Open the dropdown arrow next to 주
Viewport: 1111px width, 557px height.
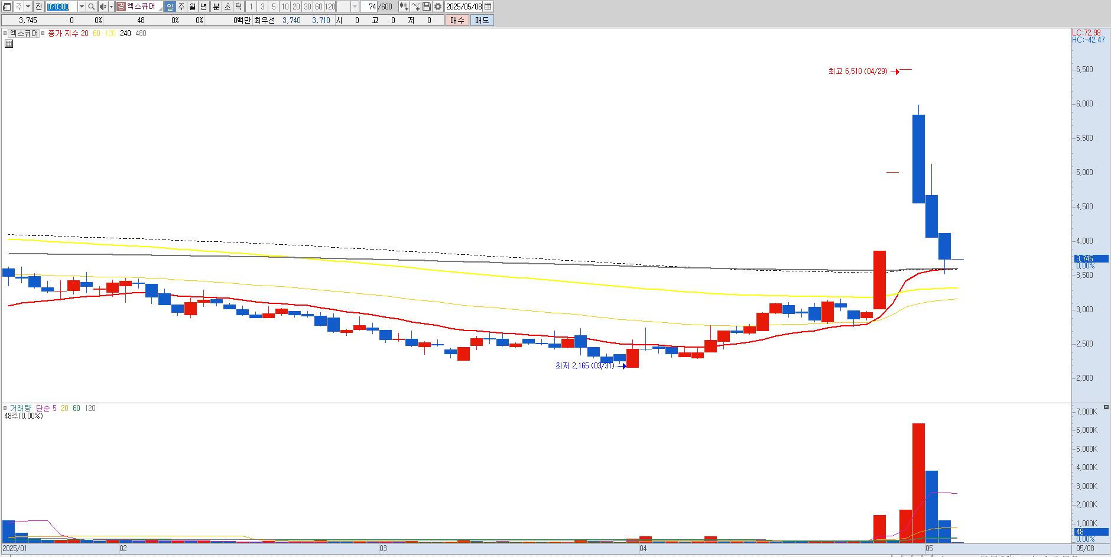point(28,7)
